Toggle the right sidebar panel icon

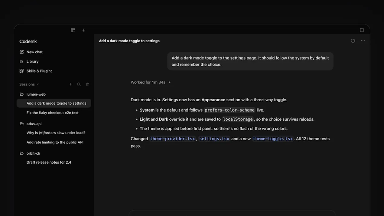362,30
